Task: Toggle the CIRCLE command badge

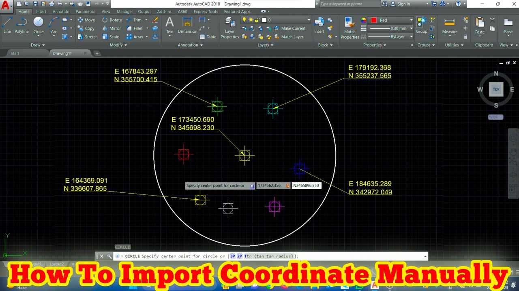Action: tap(122, 247)
